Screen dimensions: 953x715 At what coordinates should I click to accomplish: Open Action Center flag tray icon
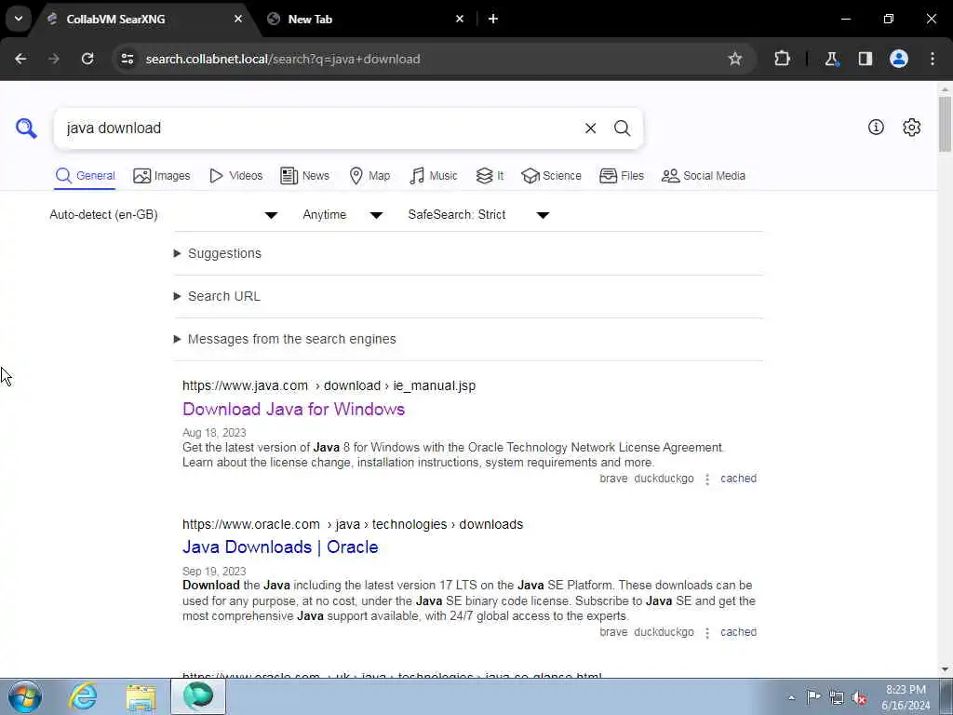click(x=813, y=697)
